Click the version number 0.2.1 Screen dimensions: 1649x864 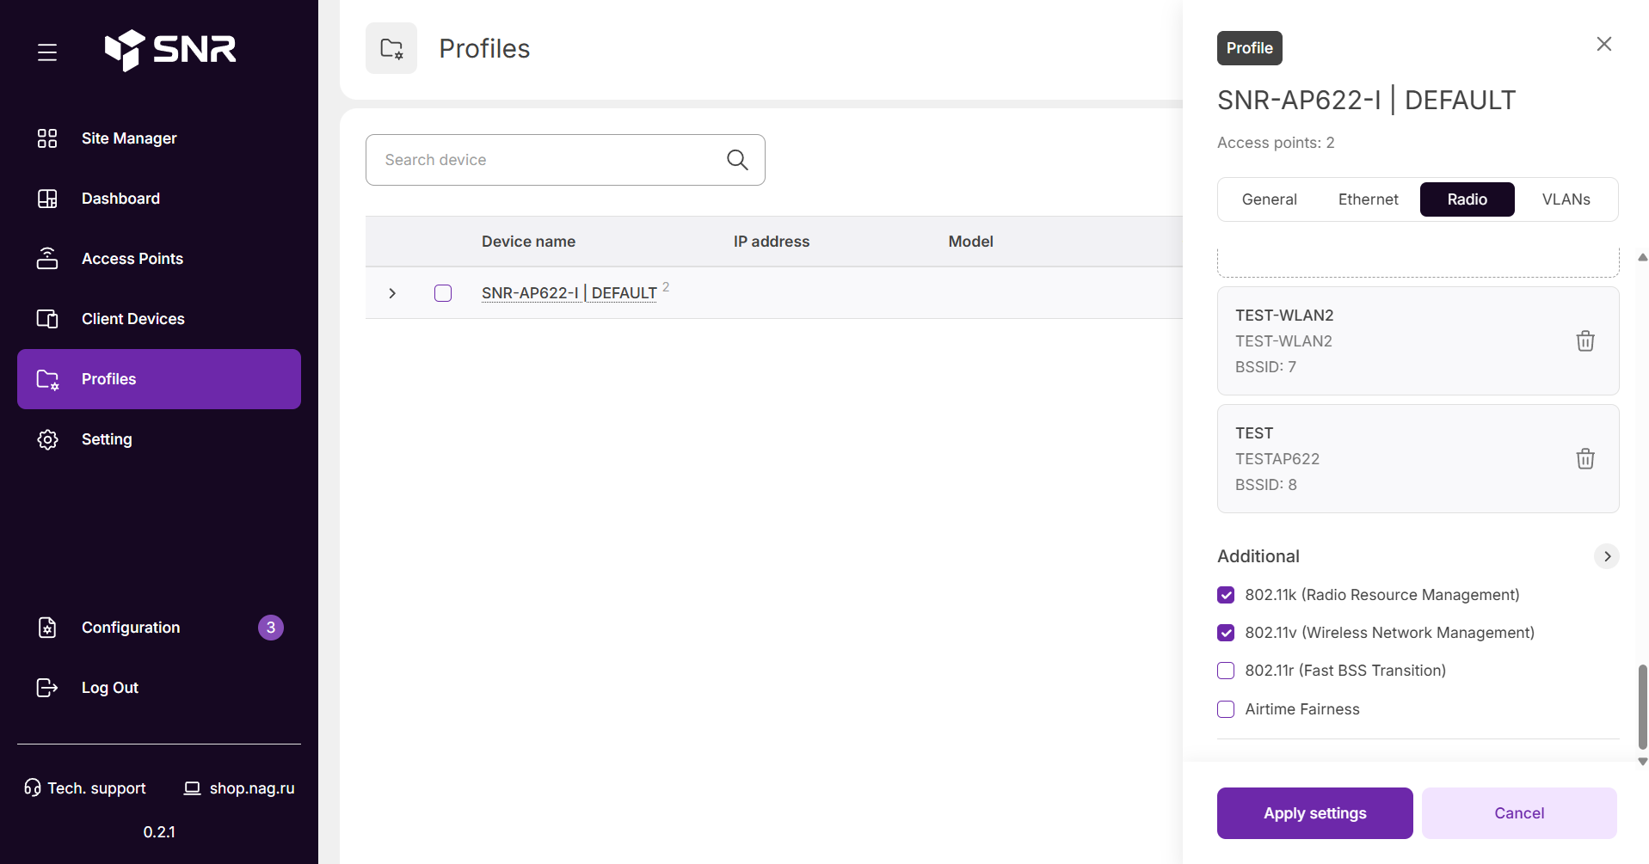point(159,832)
